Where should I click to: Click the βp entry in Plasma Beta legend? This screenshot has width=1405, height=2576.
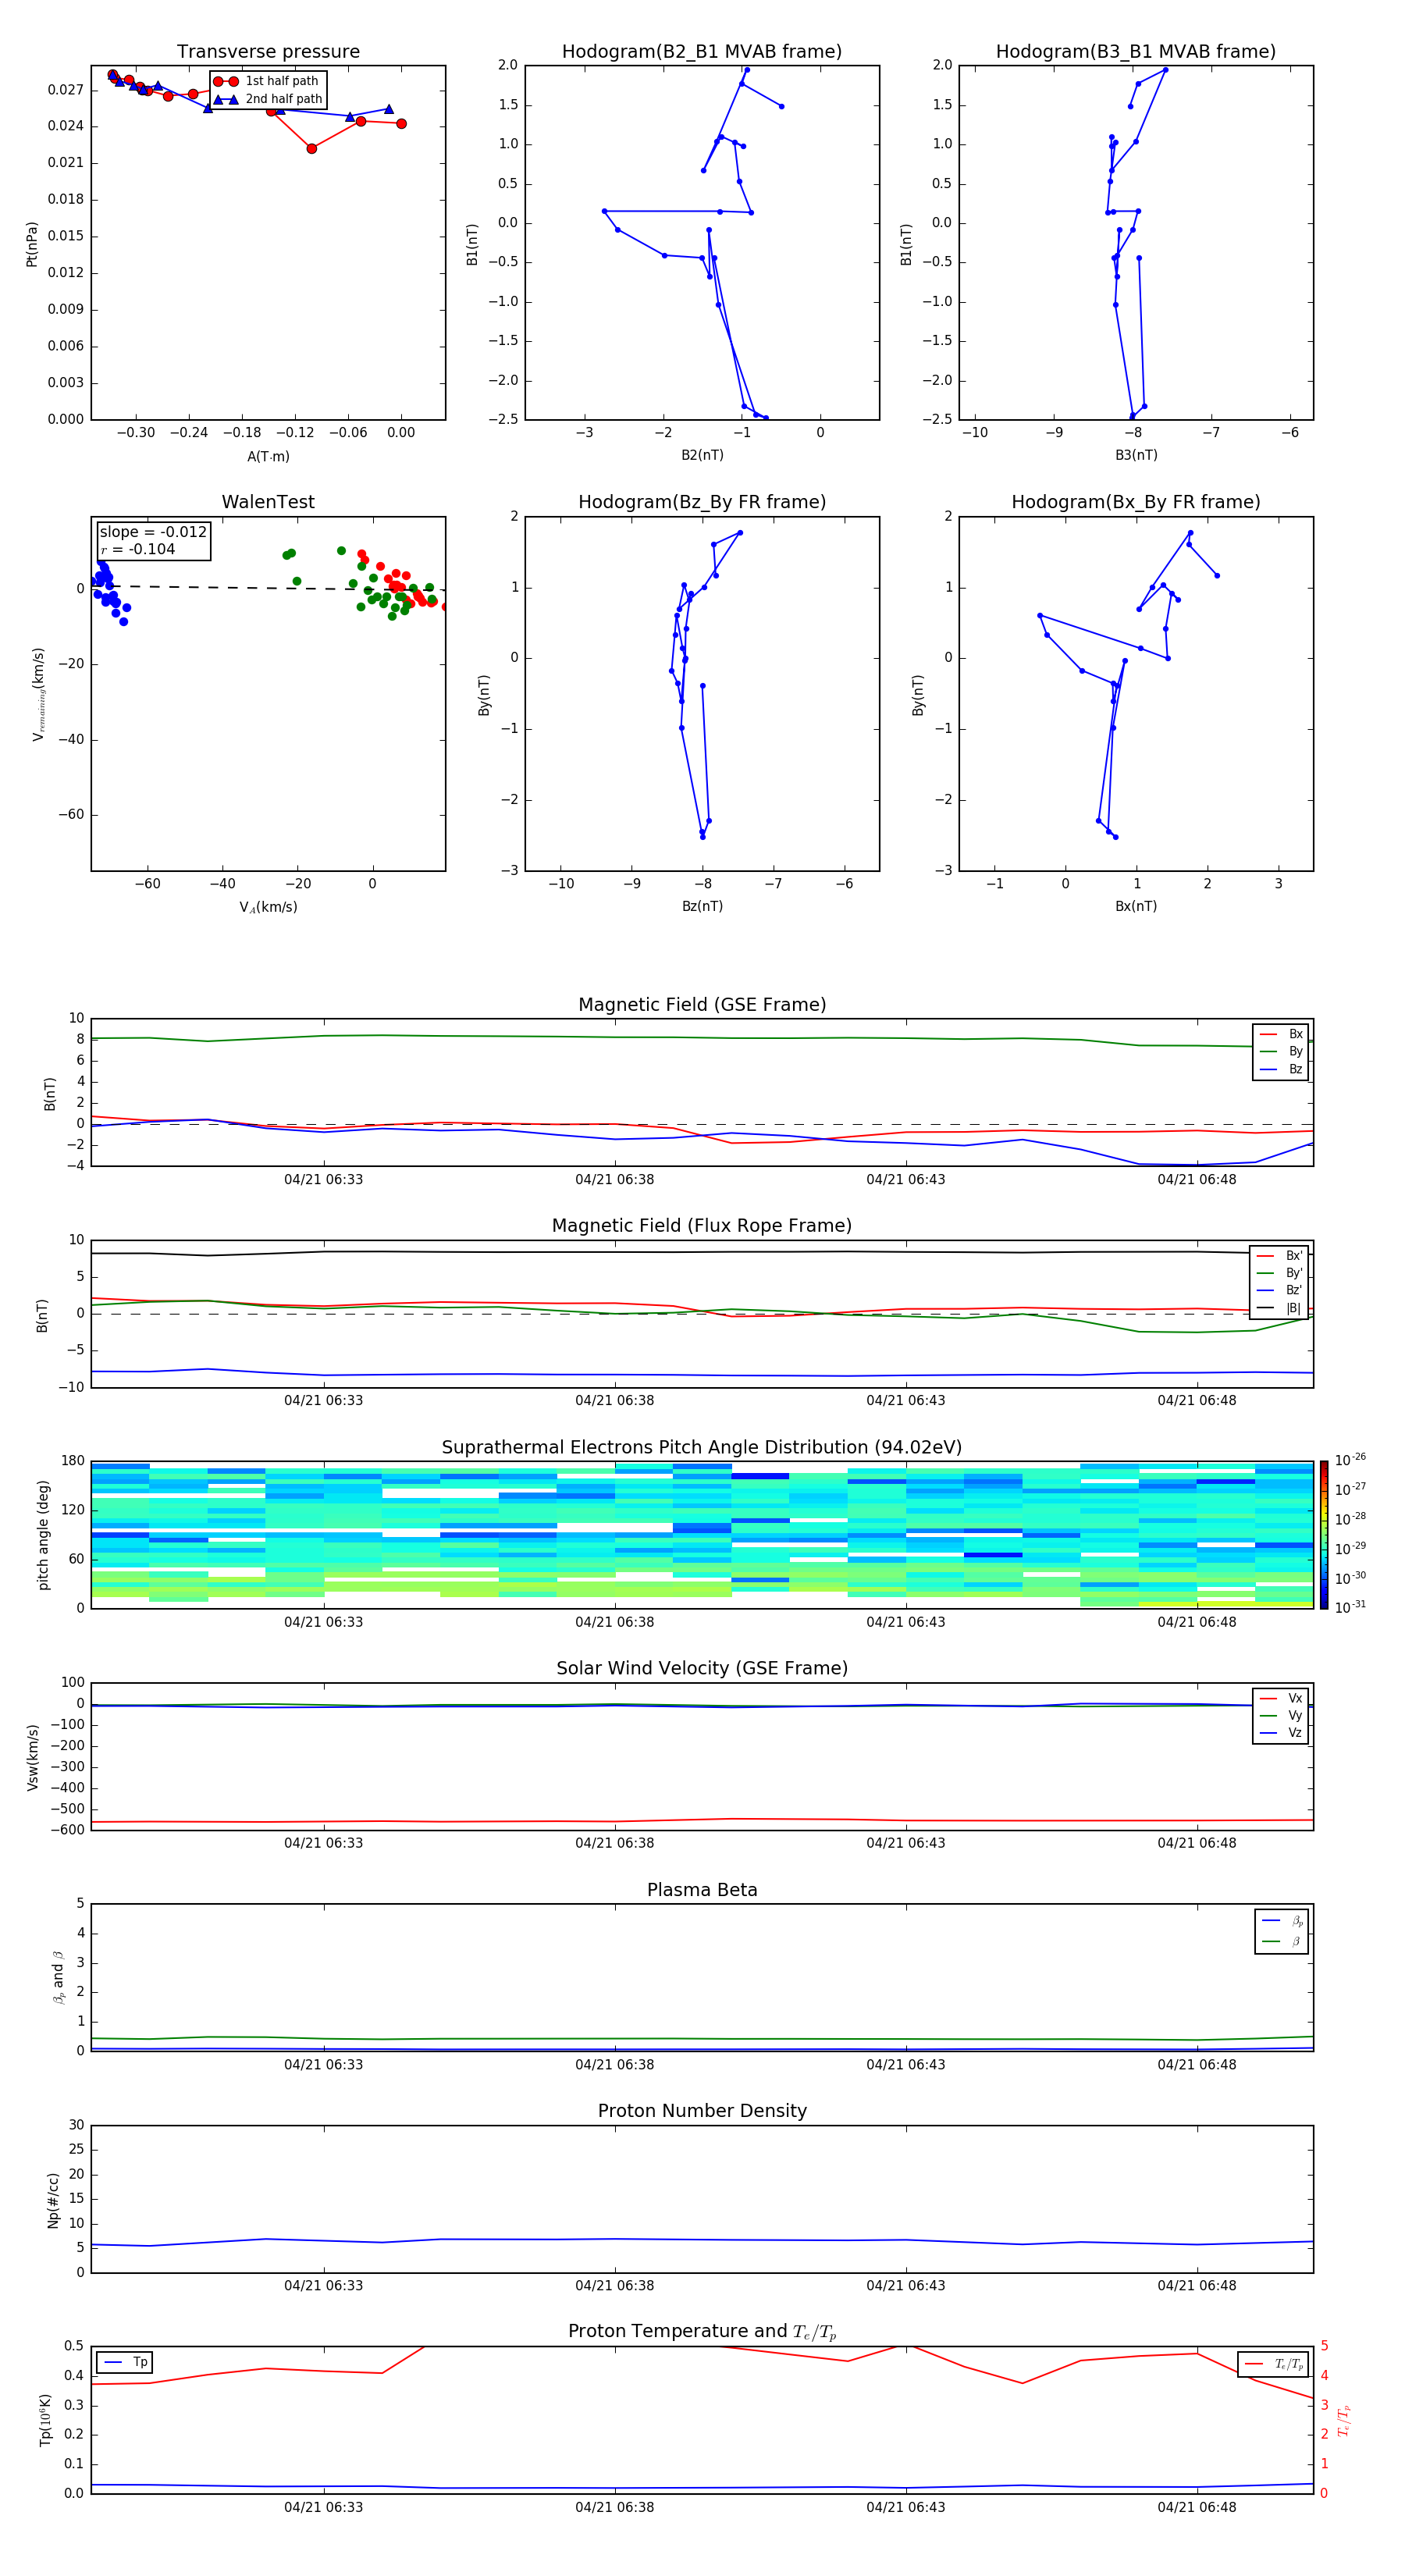tap(1282, 1920)
